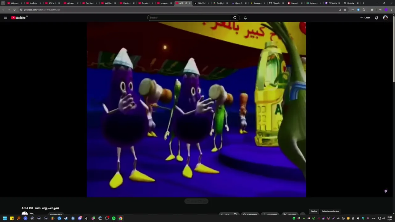The width and height of the screenshot is (395, 222).
Task: Open the Noo channel link
Action: (32, 213)
